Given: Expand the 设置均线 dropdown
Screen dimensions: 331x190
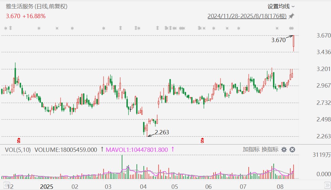Looking at the screenshot, I should [281, 6].
